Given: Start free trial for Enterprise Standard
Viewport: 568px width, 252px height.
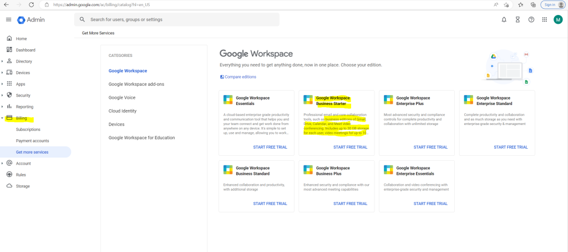Looking at the screenshot, I should (511, 147).
